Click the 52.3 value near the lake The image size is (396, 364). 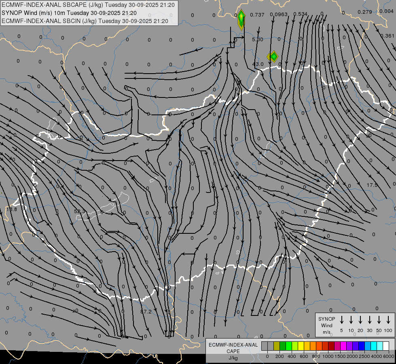coord(80,211)
